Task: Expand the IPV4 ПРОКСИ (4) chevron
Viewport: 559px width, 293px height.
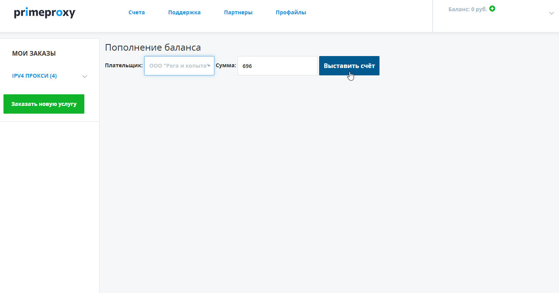Action: point(85,76)
